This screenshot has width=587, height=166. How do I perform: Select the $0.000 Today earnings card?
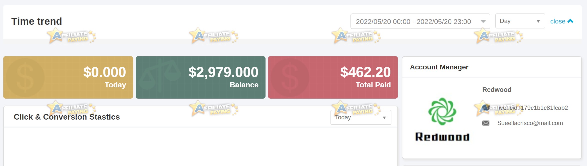(x=68, y=77)
